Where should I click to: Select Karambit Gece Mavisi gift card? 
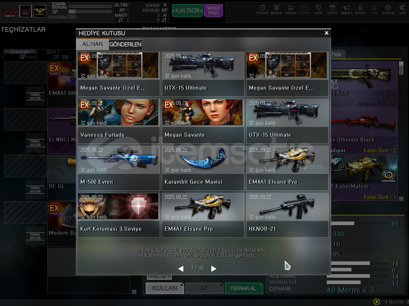pyautogui.click(x=203, y=169)
